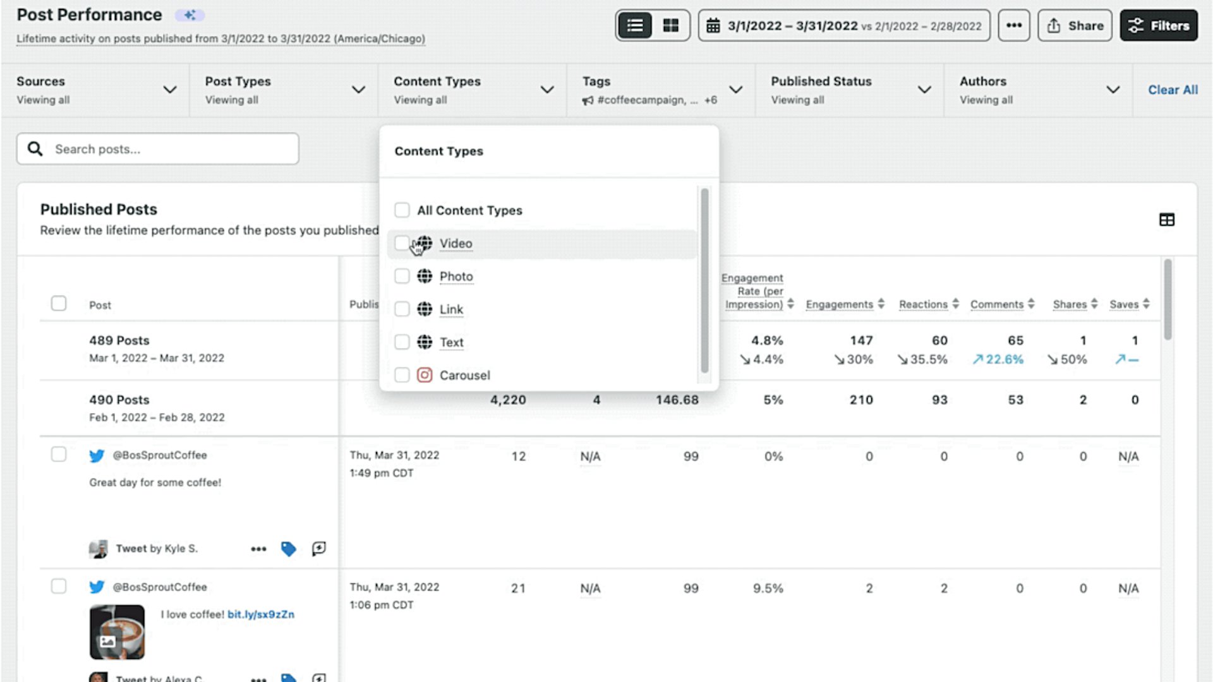Enable the Carousel content type checkbox
Image resolution: width=1213 pixels, height=682 pixels.
coord(402,375)
